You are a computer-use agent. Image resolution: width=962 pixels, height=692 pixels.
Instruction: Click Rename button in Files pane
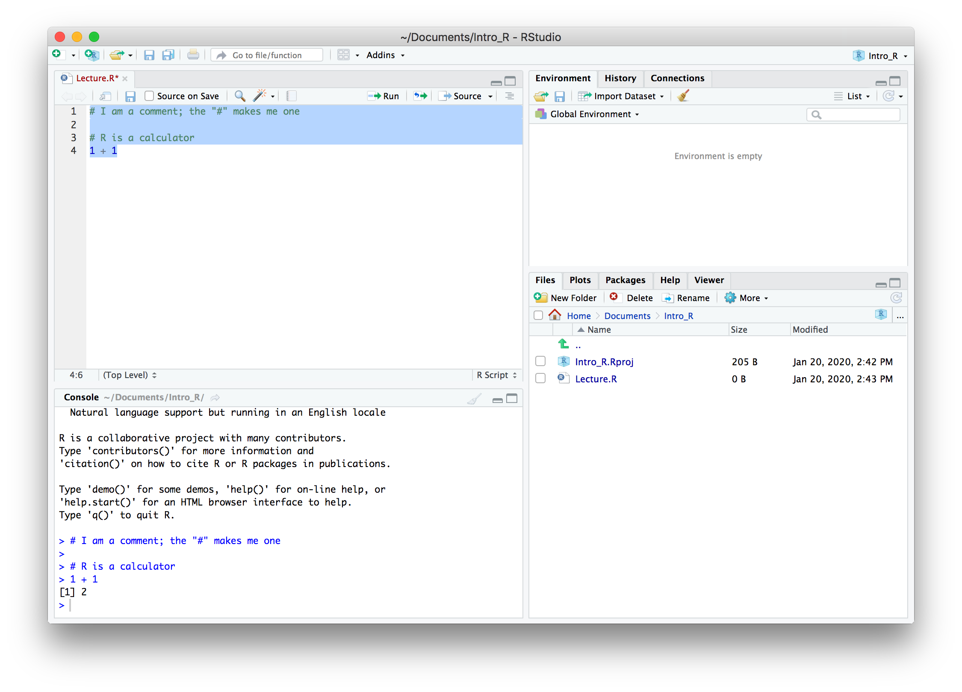pos(686,298)
